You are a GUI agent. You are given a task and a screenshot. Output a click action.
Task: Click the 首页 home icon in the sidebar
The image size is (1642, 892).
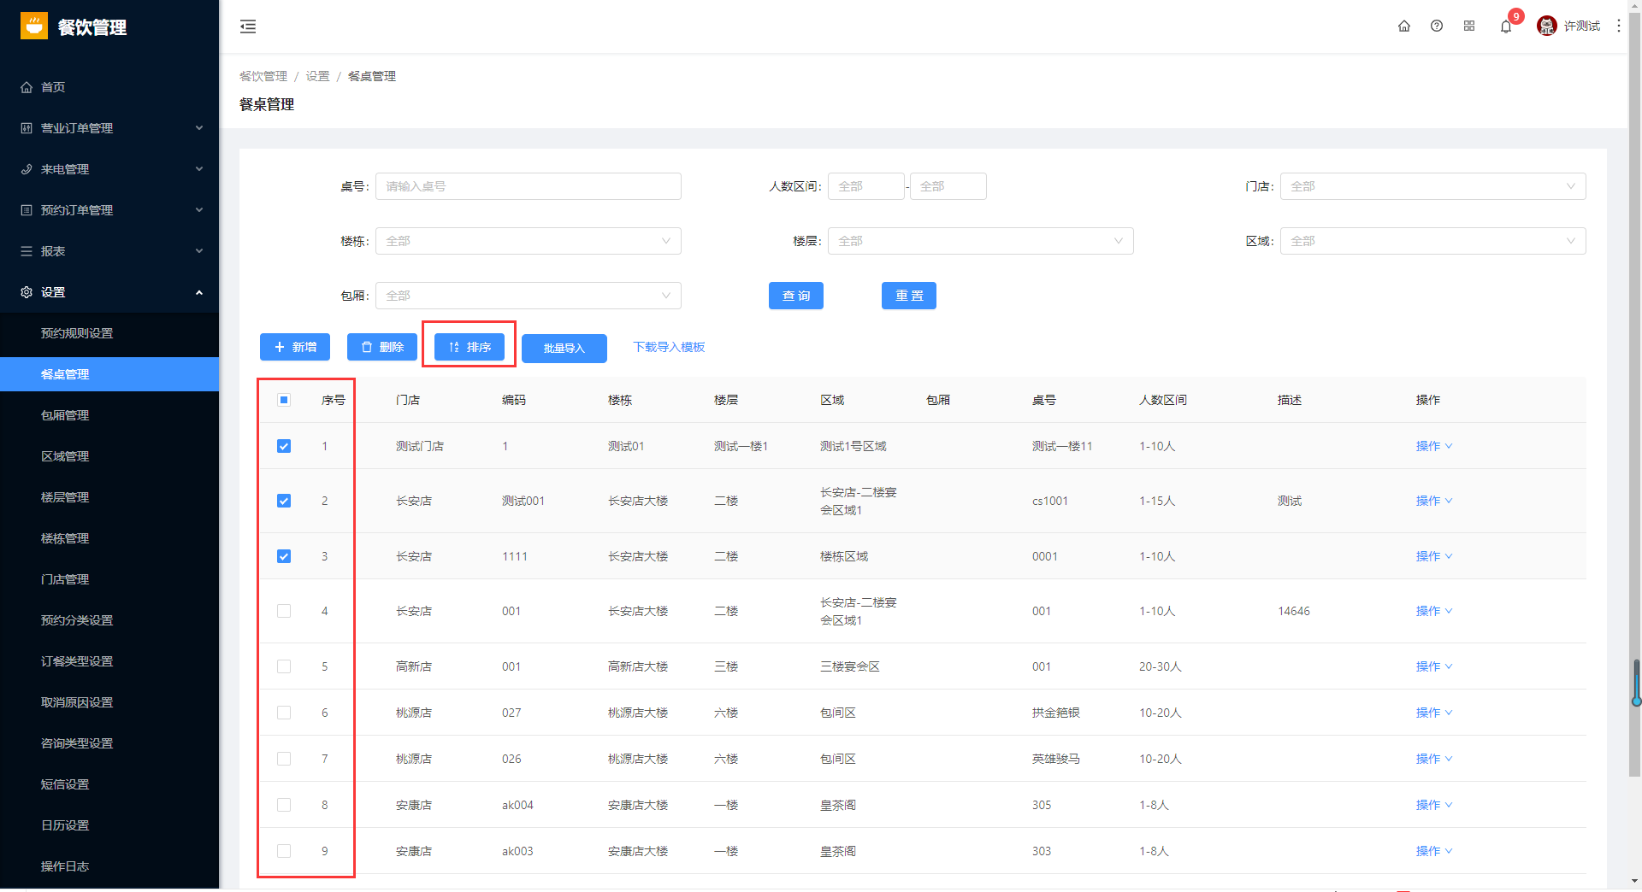click(27, 87)
